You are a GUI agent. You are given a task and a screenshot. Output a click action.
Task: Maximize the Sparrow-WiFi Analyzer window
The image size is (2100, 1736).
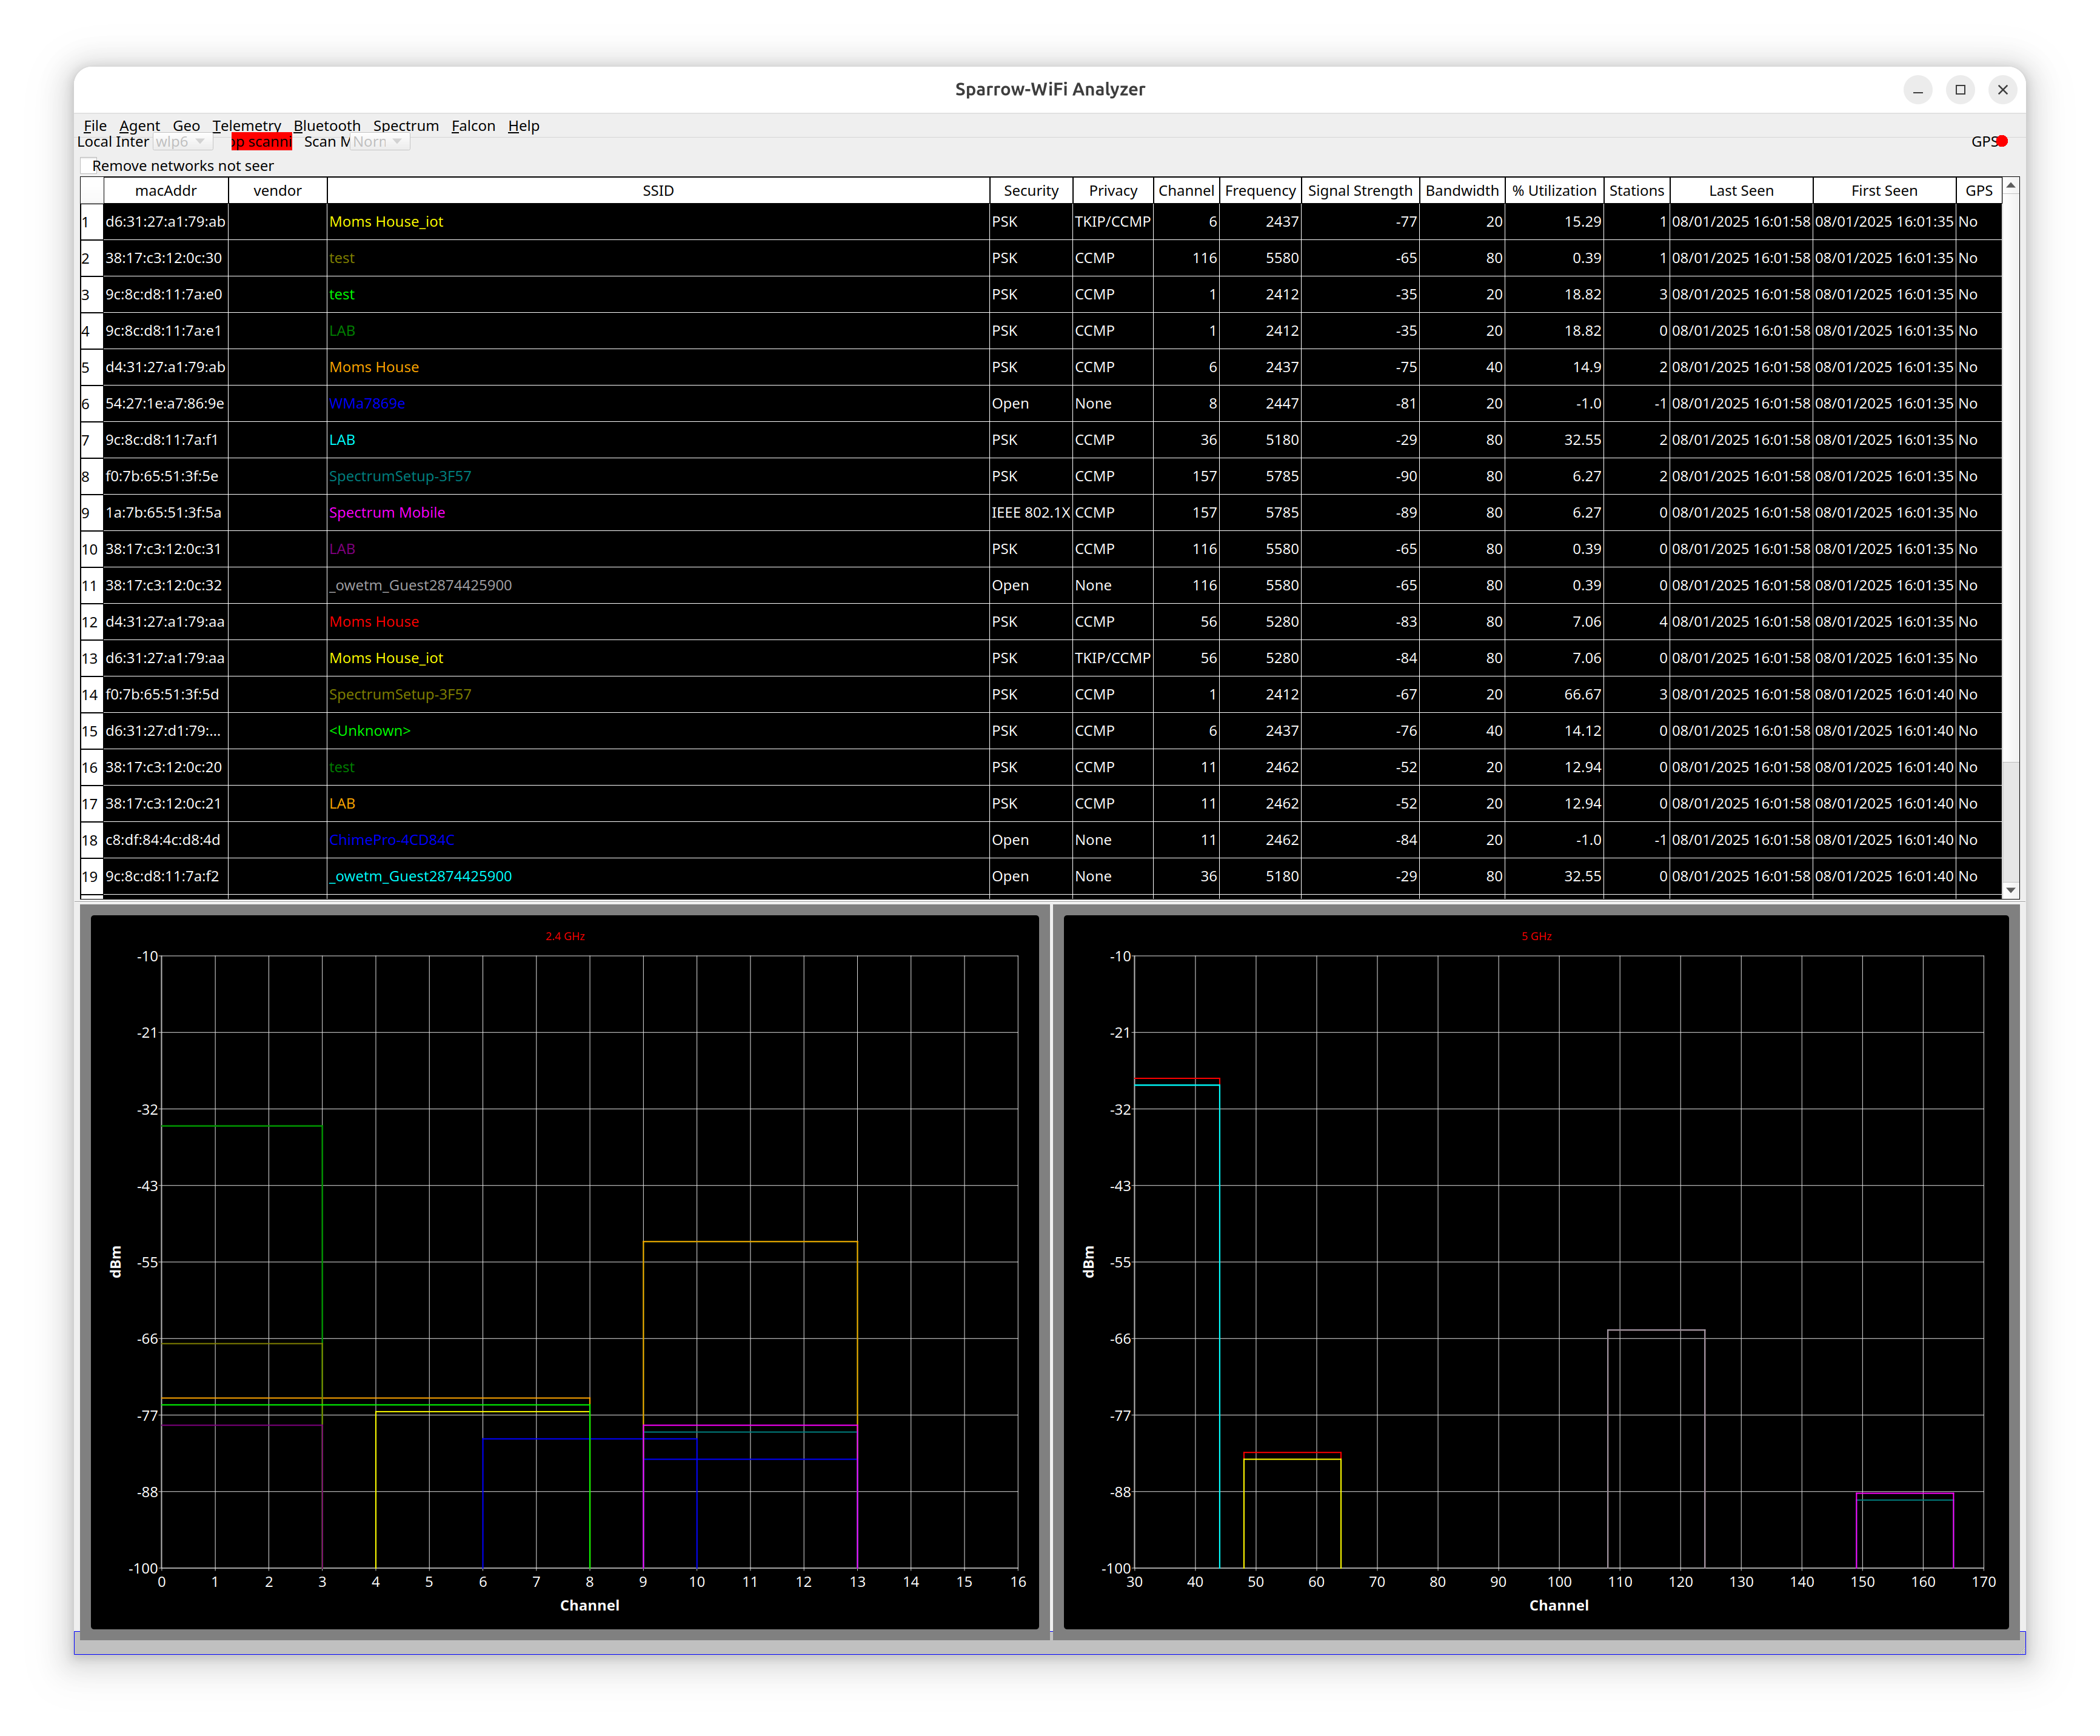1960,90
